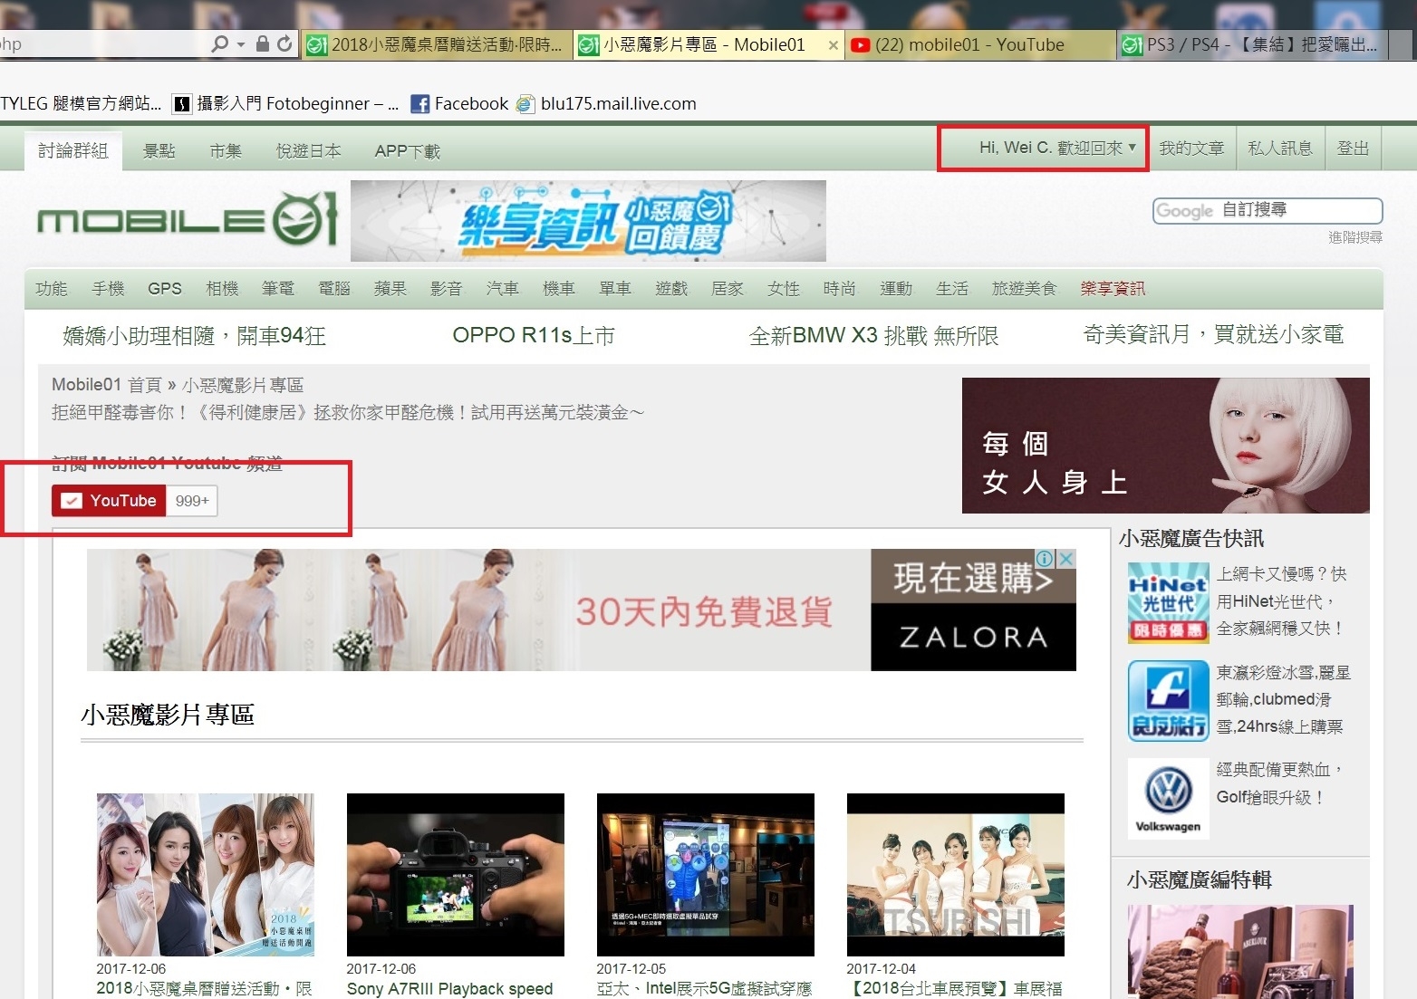Viewport: 1417px width, 999px height.
Task: Click the browser refresh icon
Action: point(284,43)
